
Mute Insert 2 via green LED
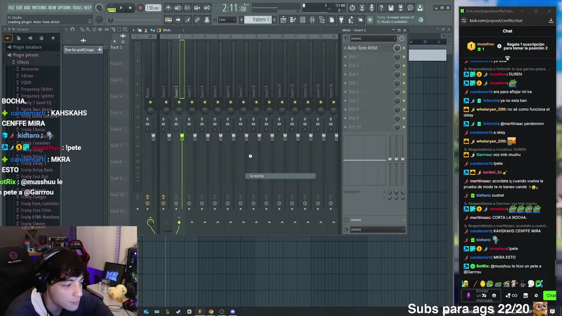click(x=179, y=102)
